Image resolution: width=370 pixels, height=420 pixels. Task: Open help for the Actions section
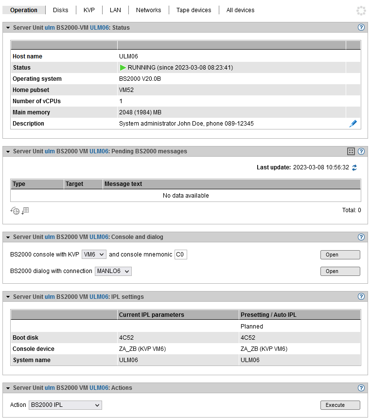[x=361, y=388]
